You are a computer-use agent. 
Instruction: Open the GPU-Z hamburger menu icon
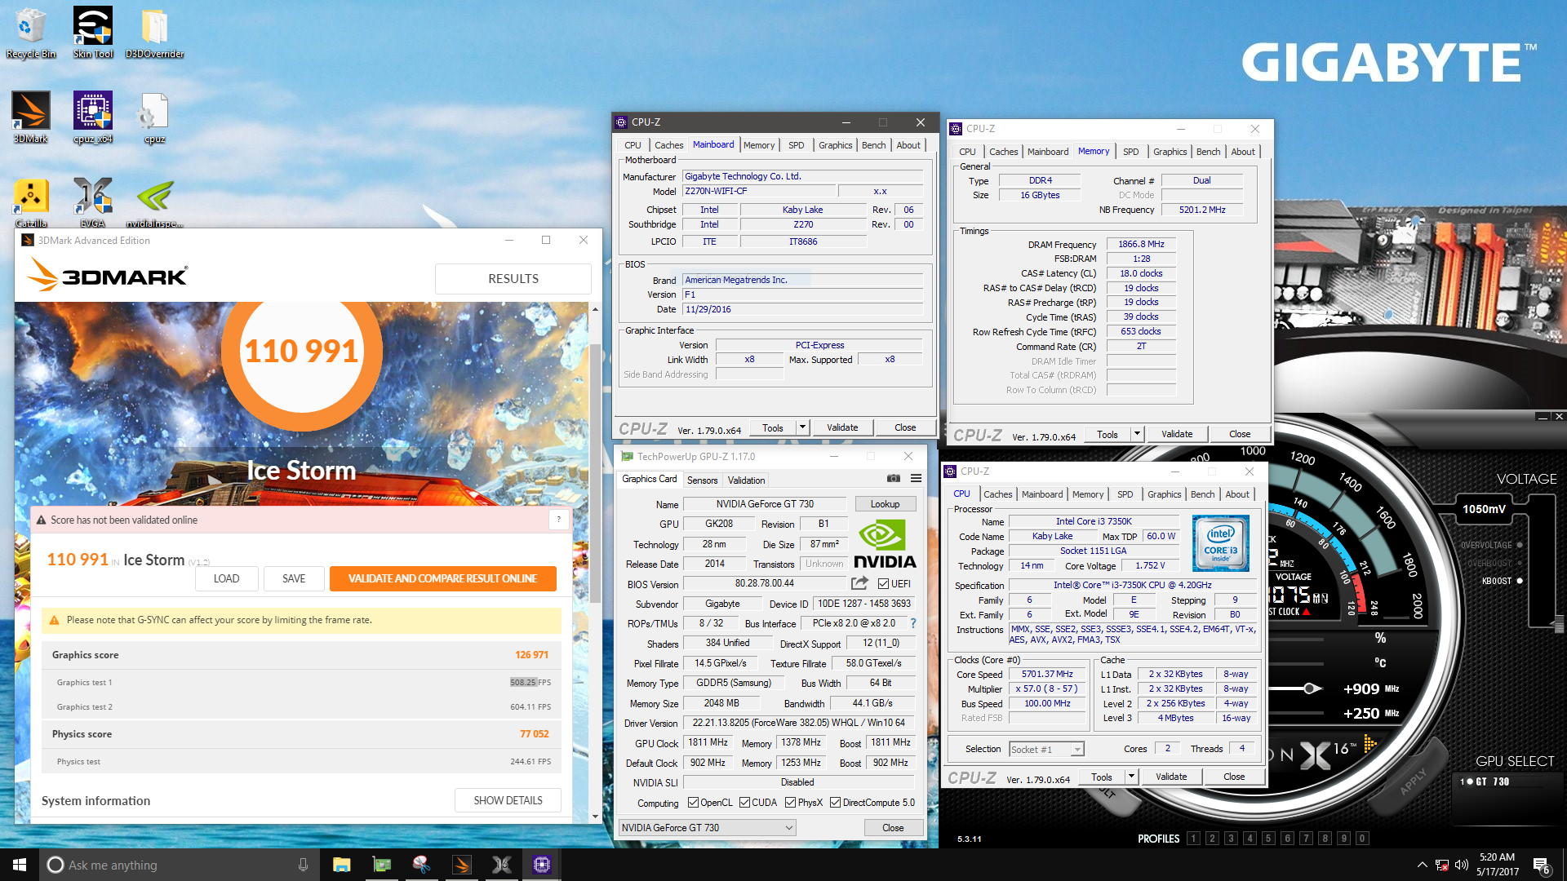(x=916, y=479)
